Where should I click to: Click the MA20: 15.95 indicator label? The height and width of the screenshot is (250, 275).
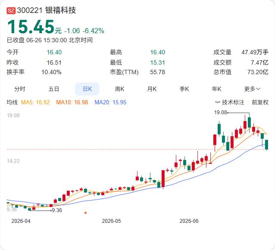[x=110, y=102]
